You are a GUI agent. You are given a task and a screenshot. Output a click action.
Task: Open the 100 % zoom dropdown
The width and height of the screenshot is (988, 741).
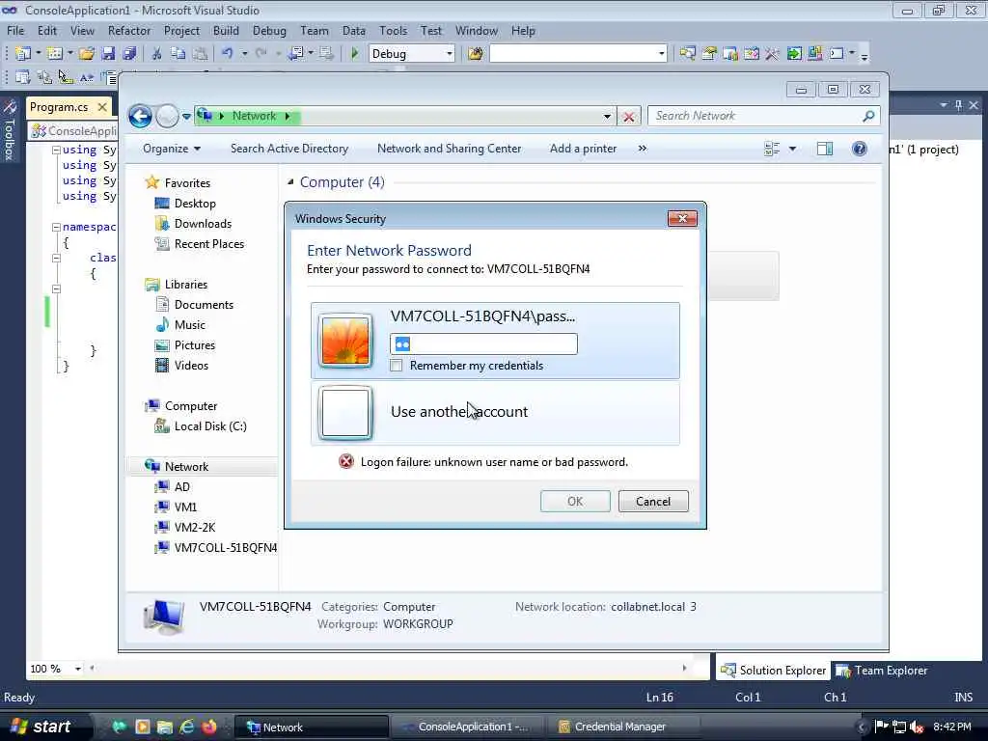77,669
